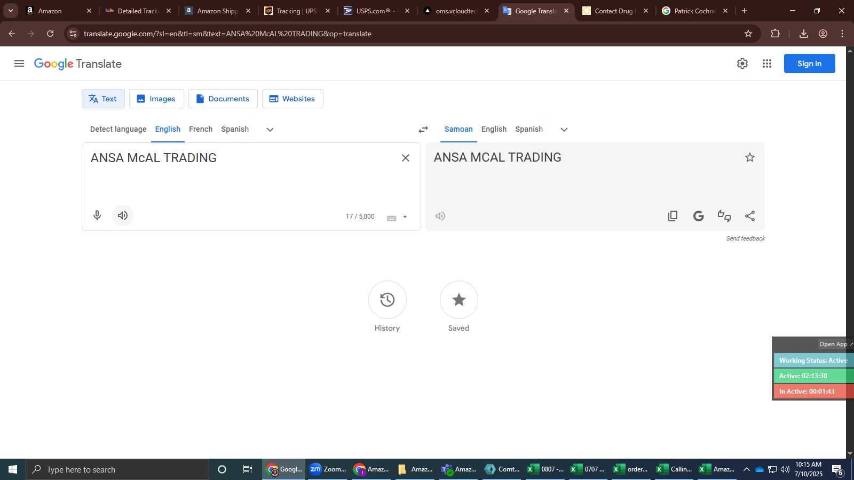Bookmark this page in the address bar
The width and height of the screenshot is (854, 480).
click(x=748, y=34)
